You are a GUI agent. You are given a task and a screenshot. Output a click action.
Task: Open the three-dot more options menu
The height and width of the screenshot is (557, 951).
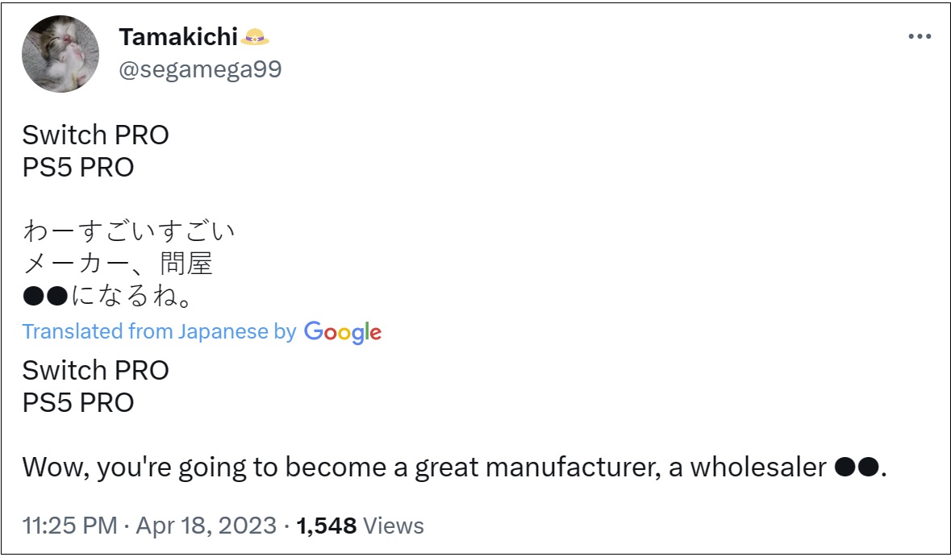[x=920, y=38]
